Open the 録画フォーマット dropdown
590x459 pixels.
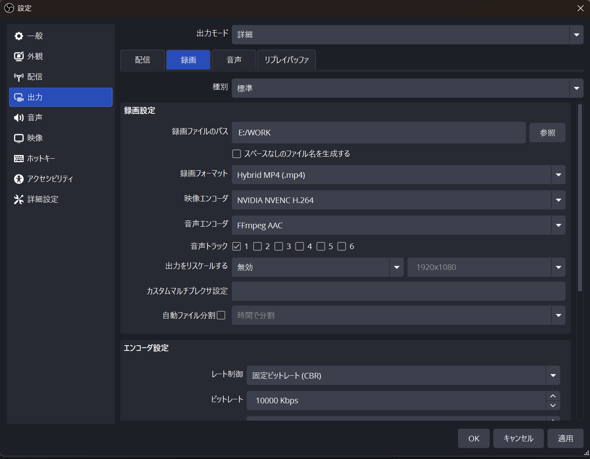pyautogui.click(x=399, y=174)
